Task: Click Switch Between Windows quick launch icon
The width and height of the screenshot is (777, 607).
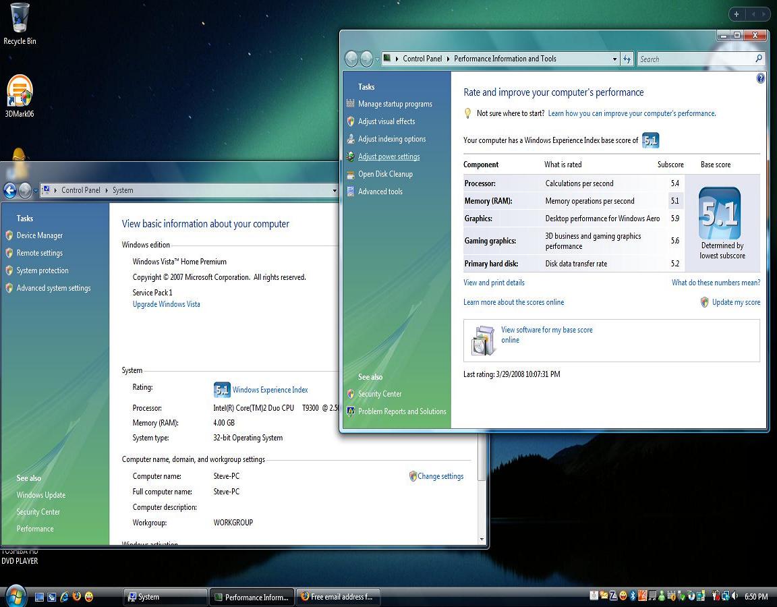Action: (52, 597)
